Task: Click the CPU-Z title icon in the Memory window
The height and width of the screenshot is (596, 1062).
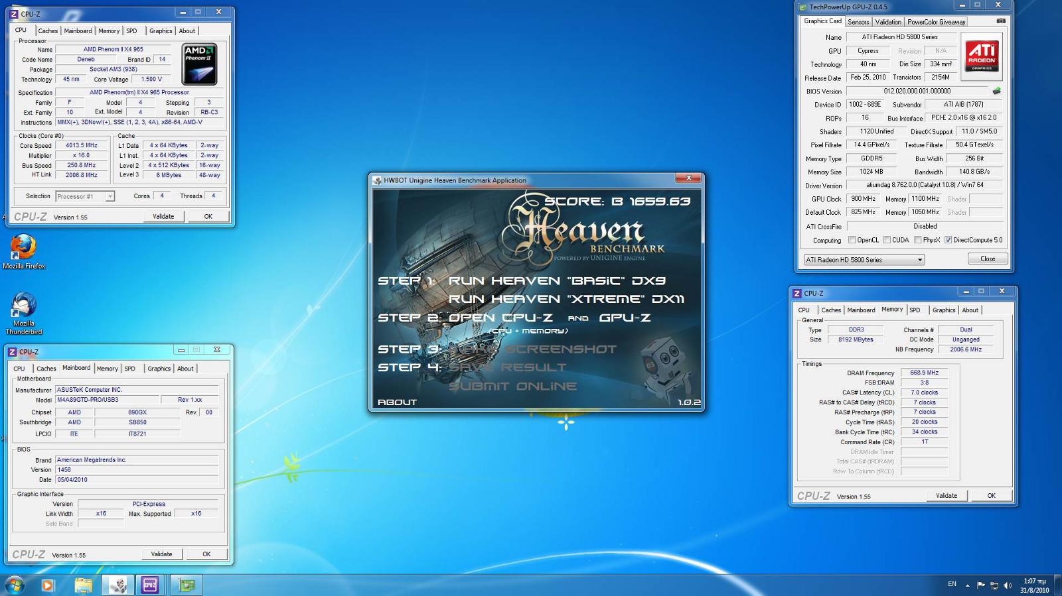Action: 796,293
